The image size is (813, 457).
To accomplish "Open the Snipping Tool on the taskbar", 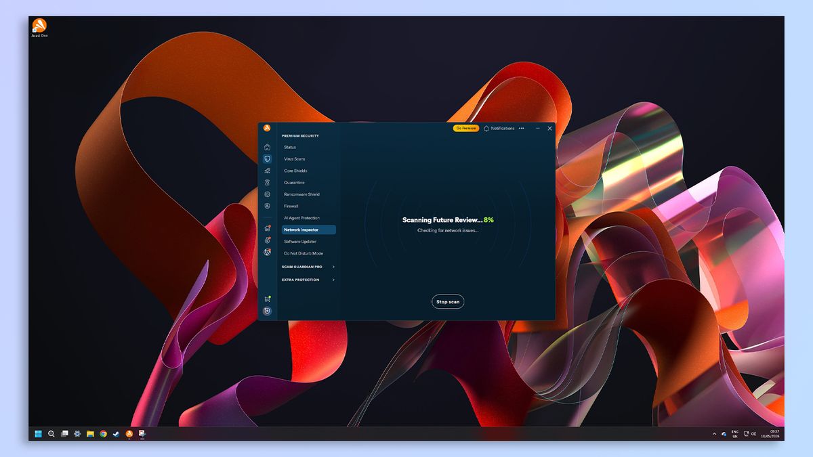I will pyautogui.click(x=142, y=433).
